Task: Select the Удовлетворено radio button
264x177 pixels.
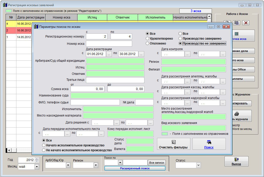Action: (x=148, y=39)
